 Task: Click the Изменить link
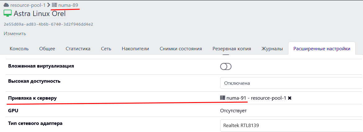[x=15, y=34]
